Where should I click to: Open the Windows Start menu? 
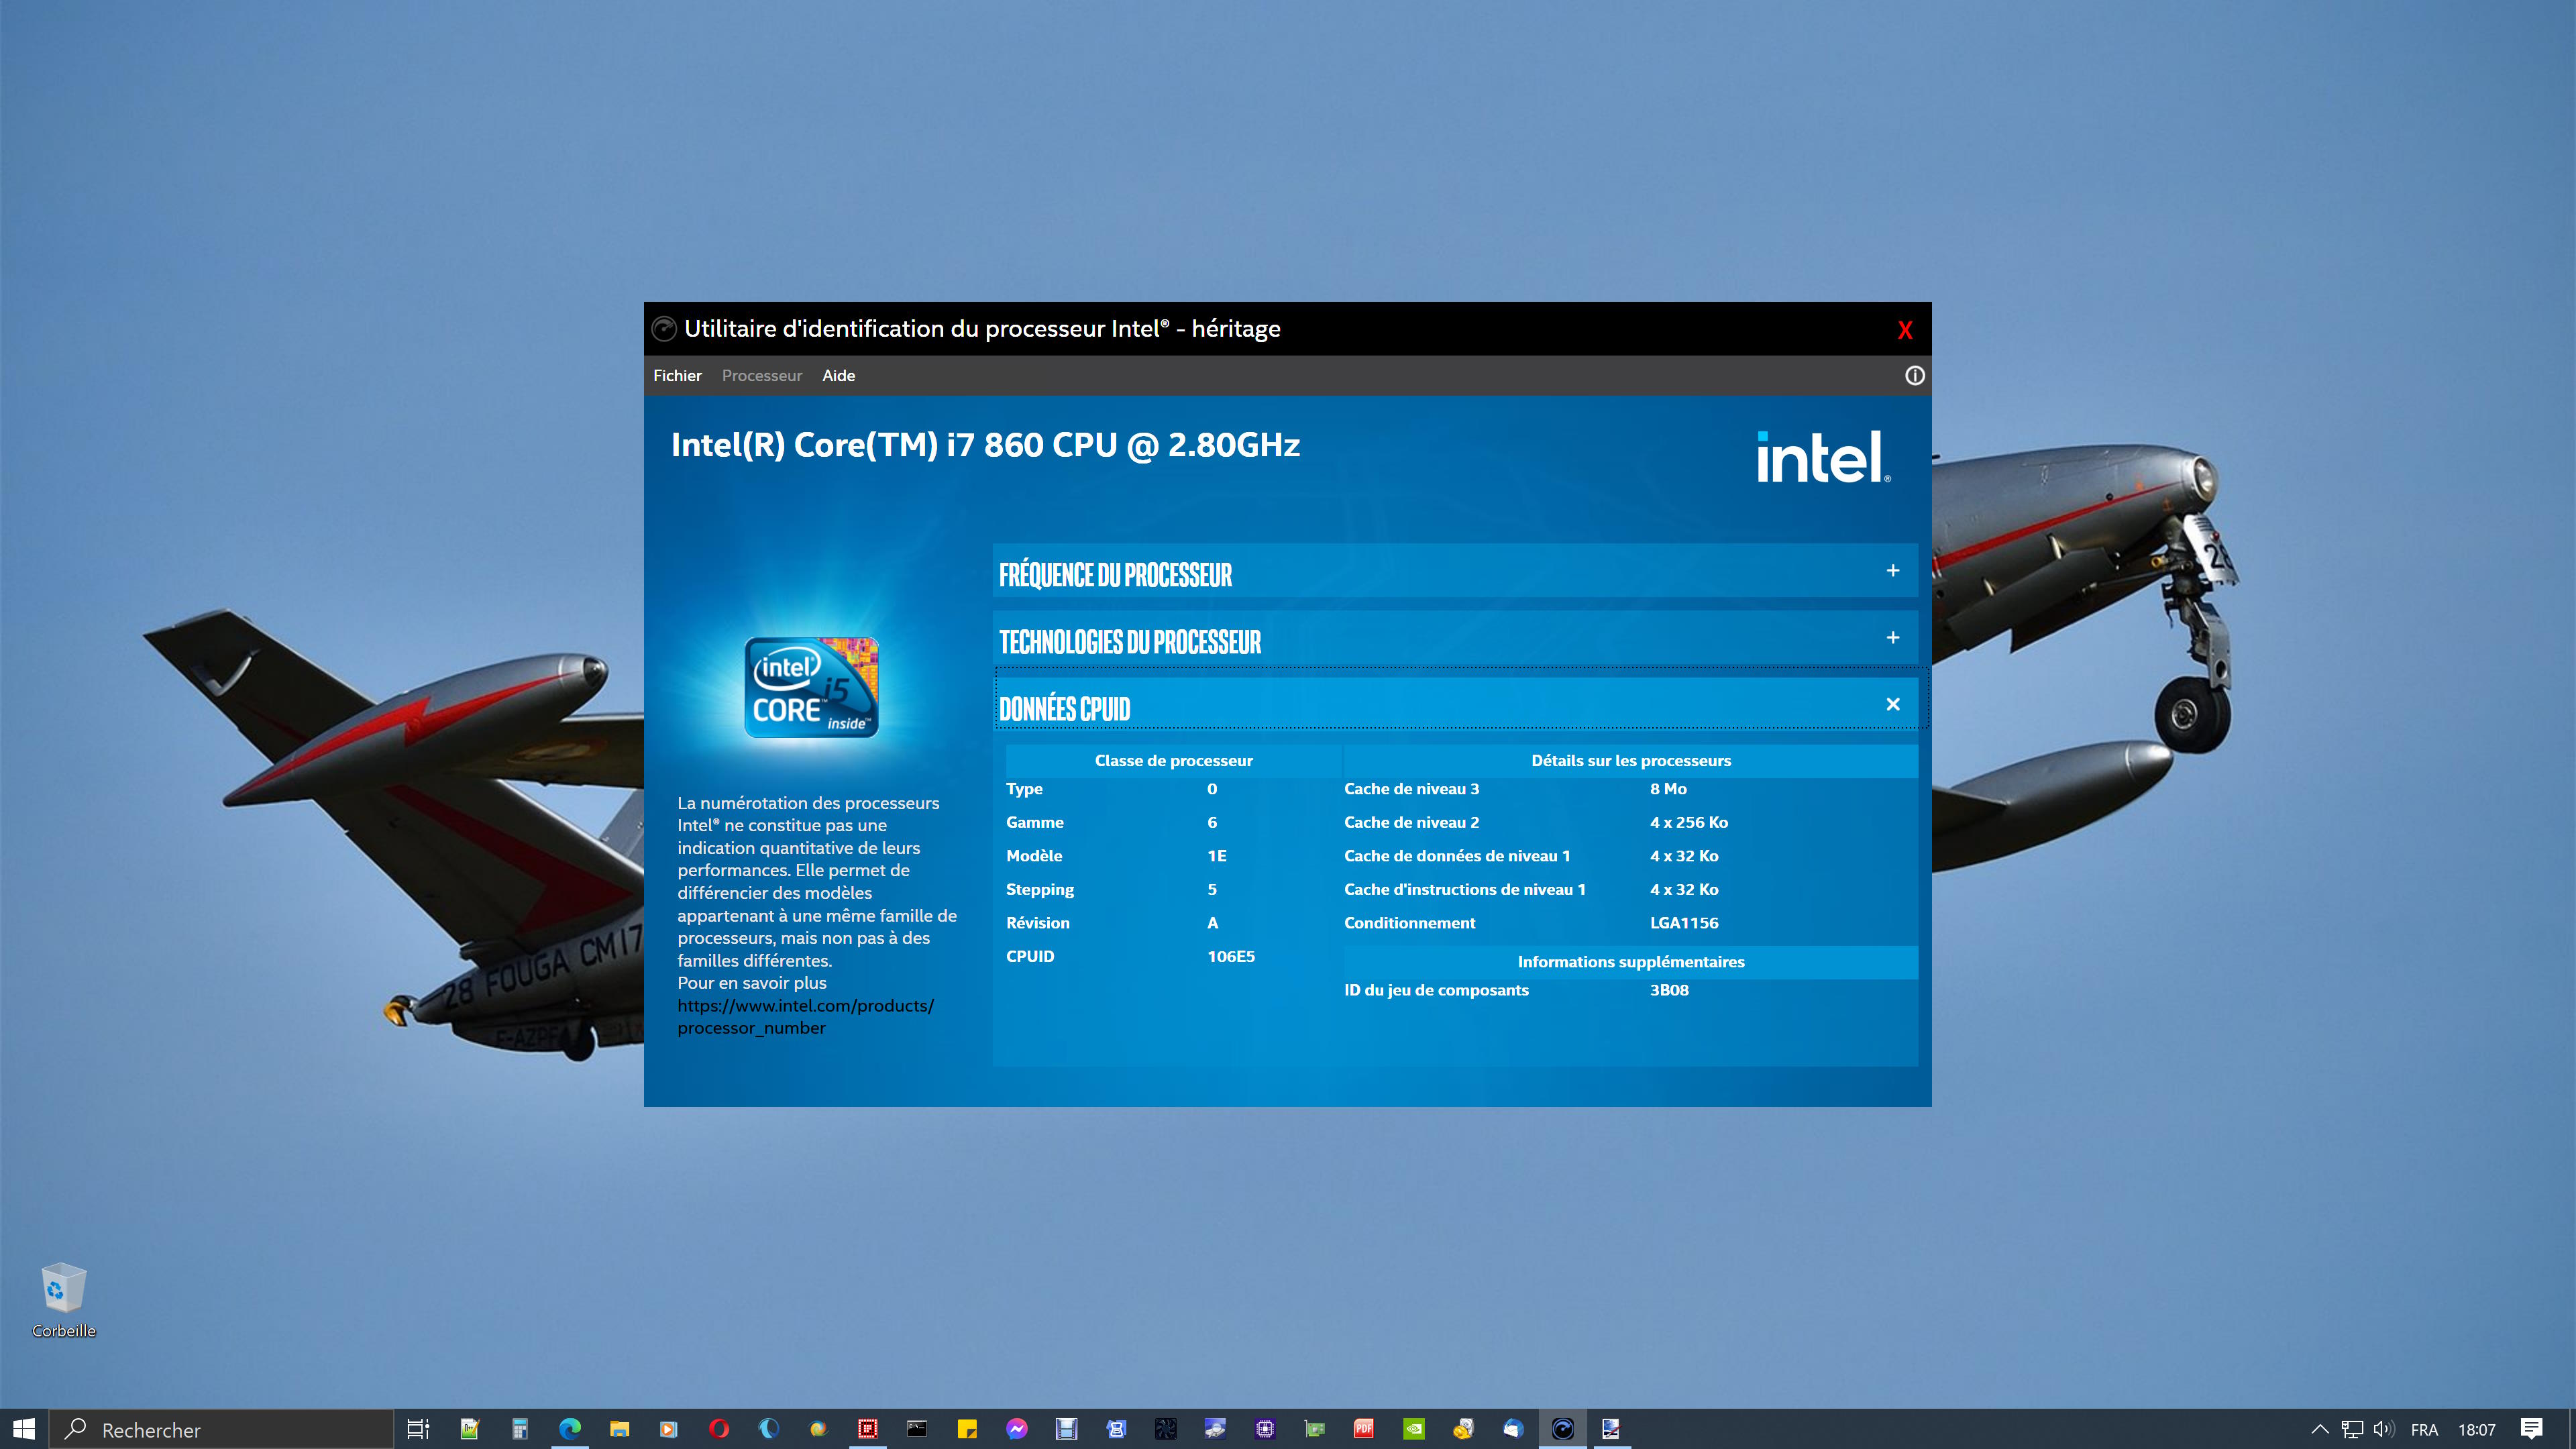[24, 1429]
